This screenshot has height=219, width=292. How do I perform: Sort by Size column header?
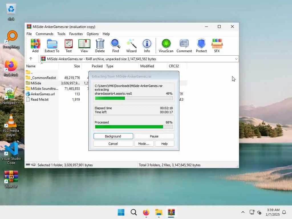pyautogui.click(x=70, y=66)
